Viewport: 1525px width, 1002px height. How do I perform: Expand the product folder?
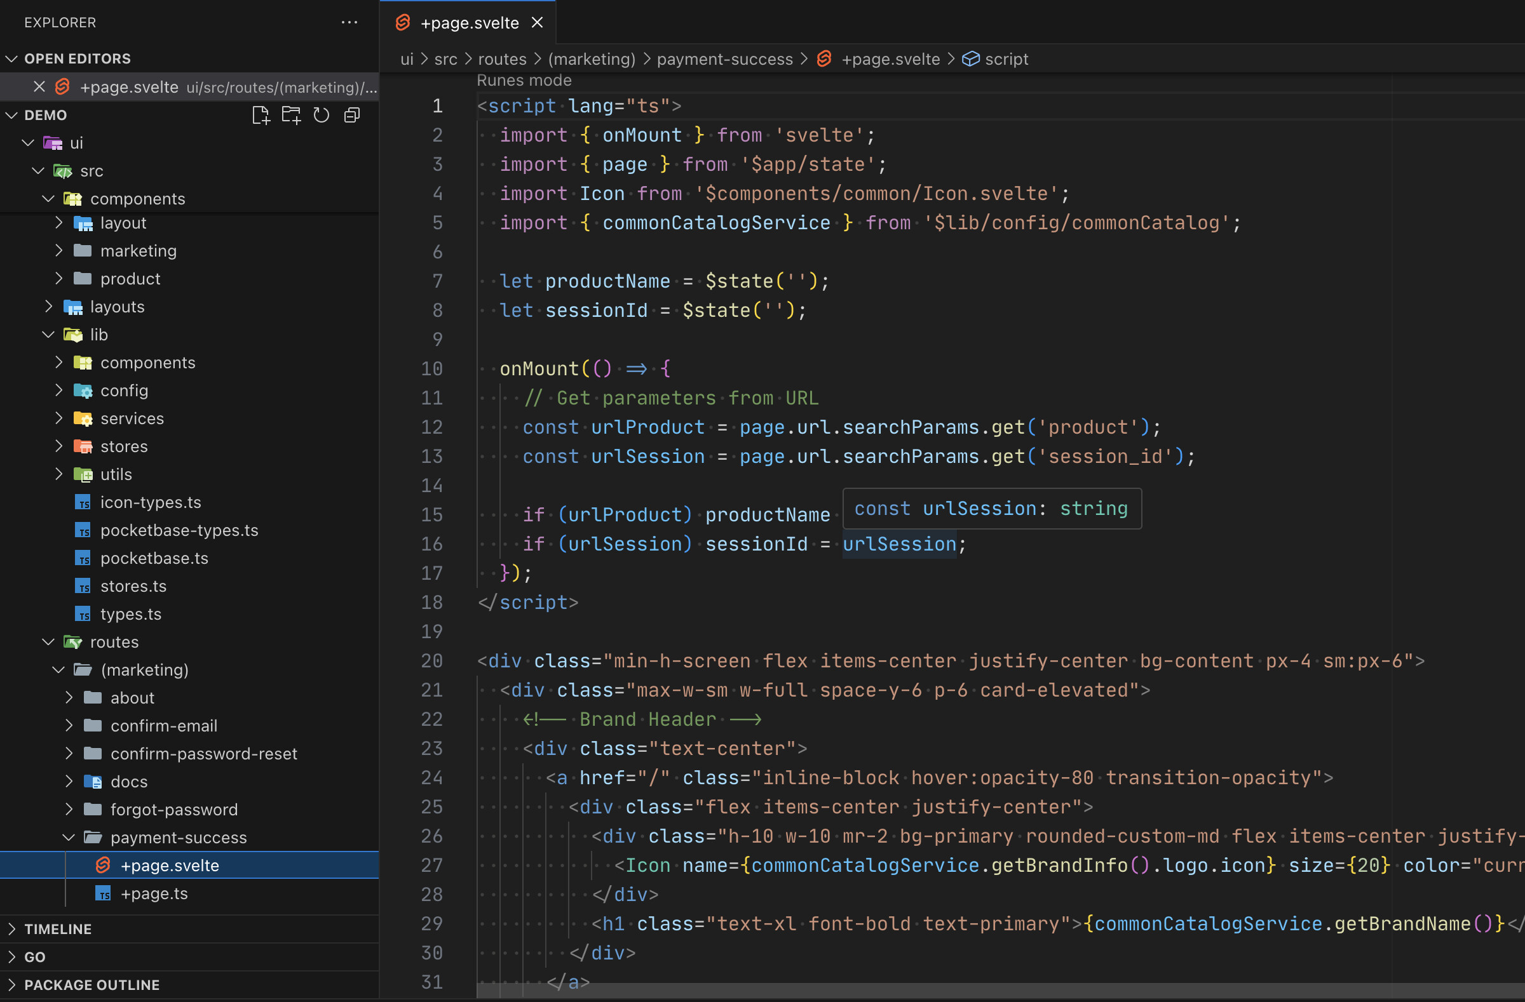59,279
